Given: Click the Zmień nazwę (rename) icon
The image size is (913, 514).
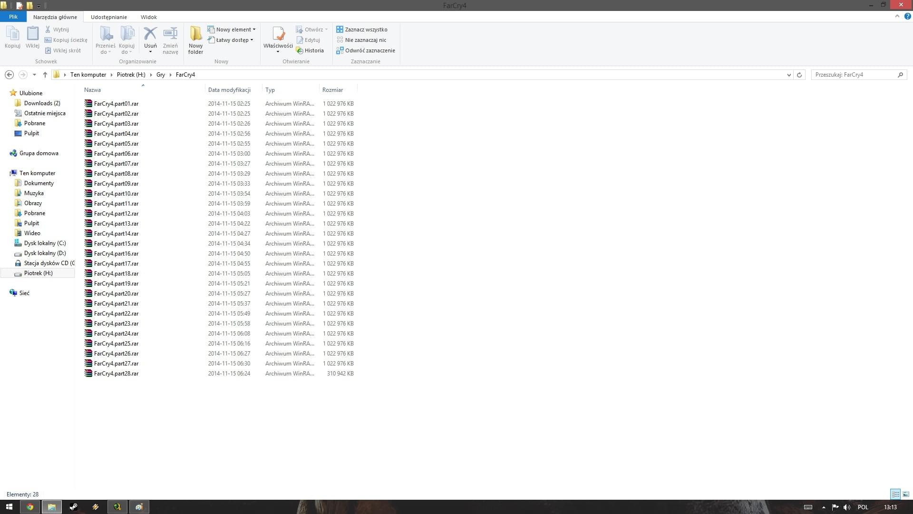Looking at the screenshot, I should click(170, 40).
